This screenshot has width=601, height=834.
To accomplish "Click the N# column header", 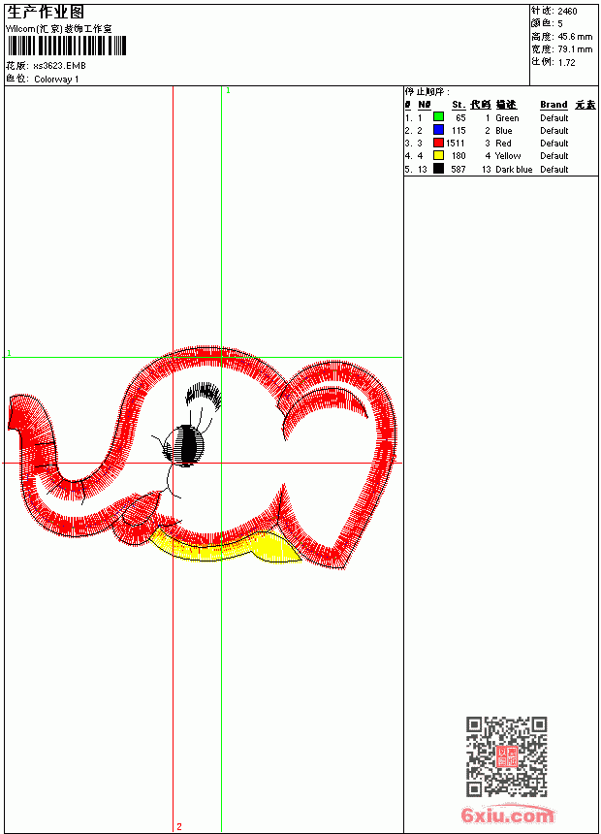I will point(424,105).
